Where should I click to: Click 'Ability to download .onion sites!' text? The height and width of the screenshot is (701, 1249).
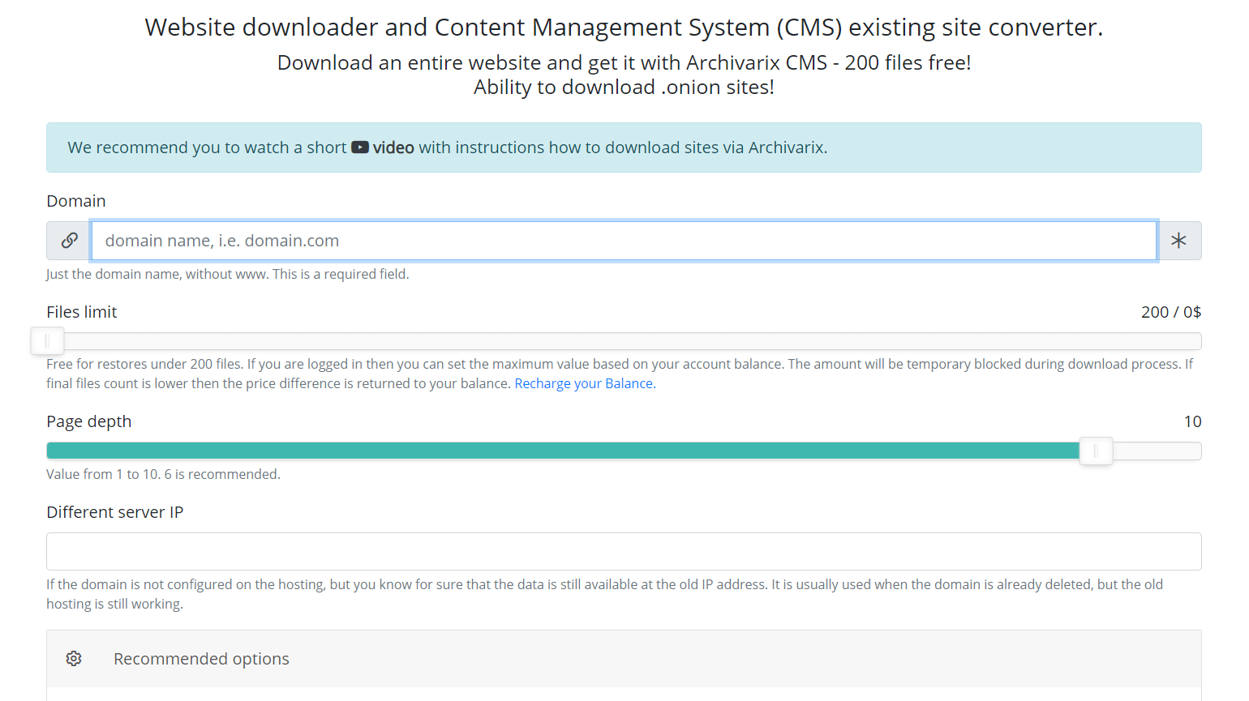pos(624,88)
